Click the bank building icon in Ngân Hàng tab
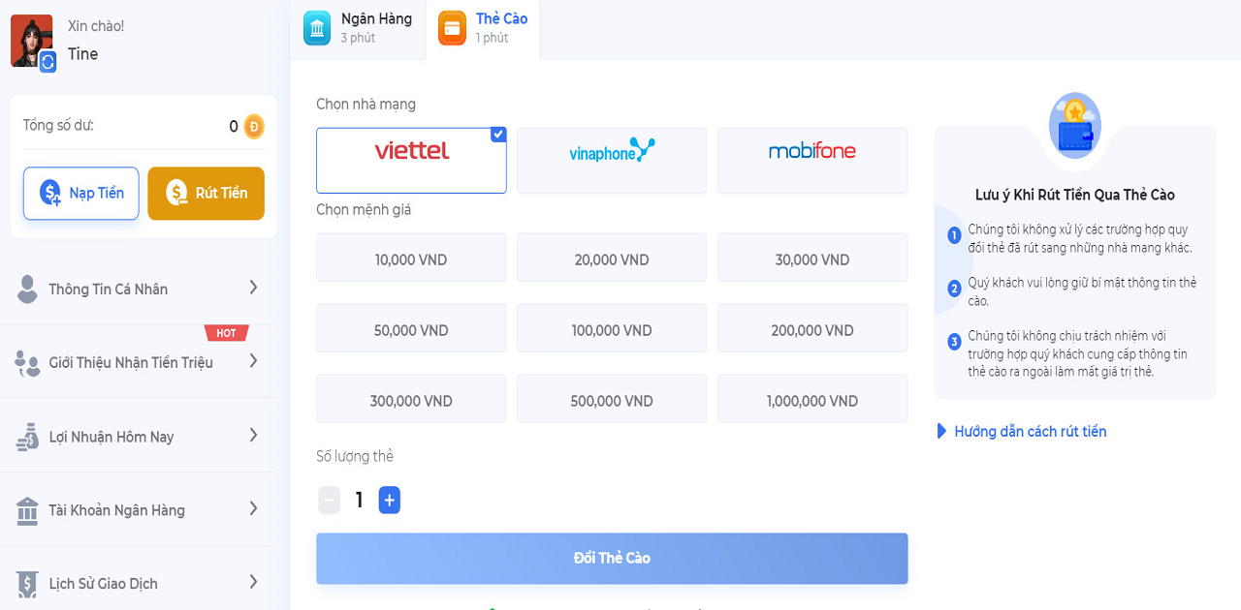The height and width of the screenshot is (610, 1241). click(317, 28)
